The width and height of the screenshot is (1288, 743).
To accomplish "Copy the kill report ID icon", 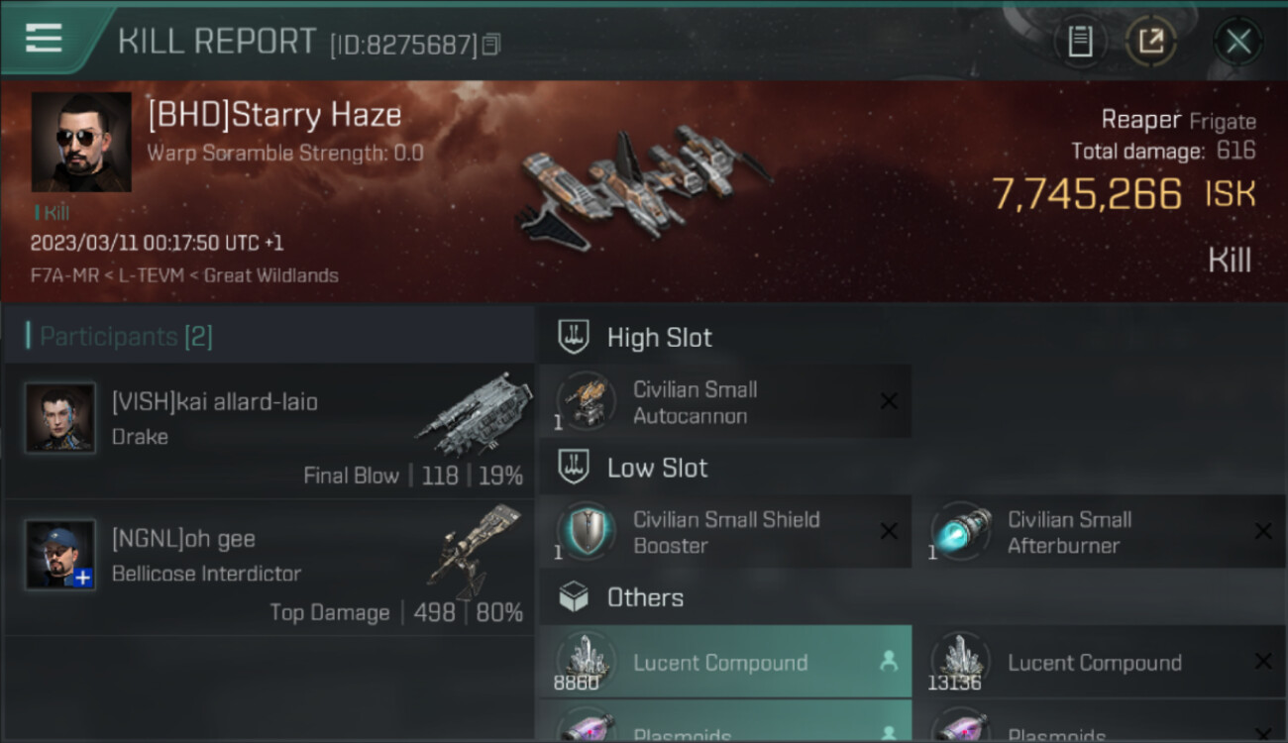I will [491, 45].
